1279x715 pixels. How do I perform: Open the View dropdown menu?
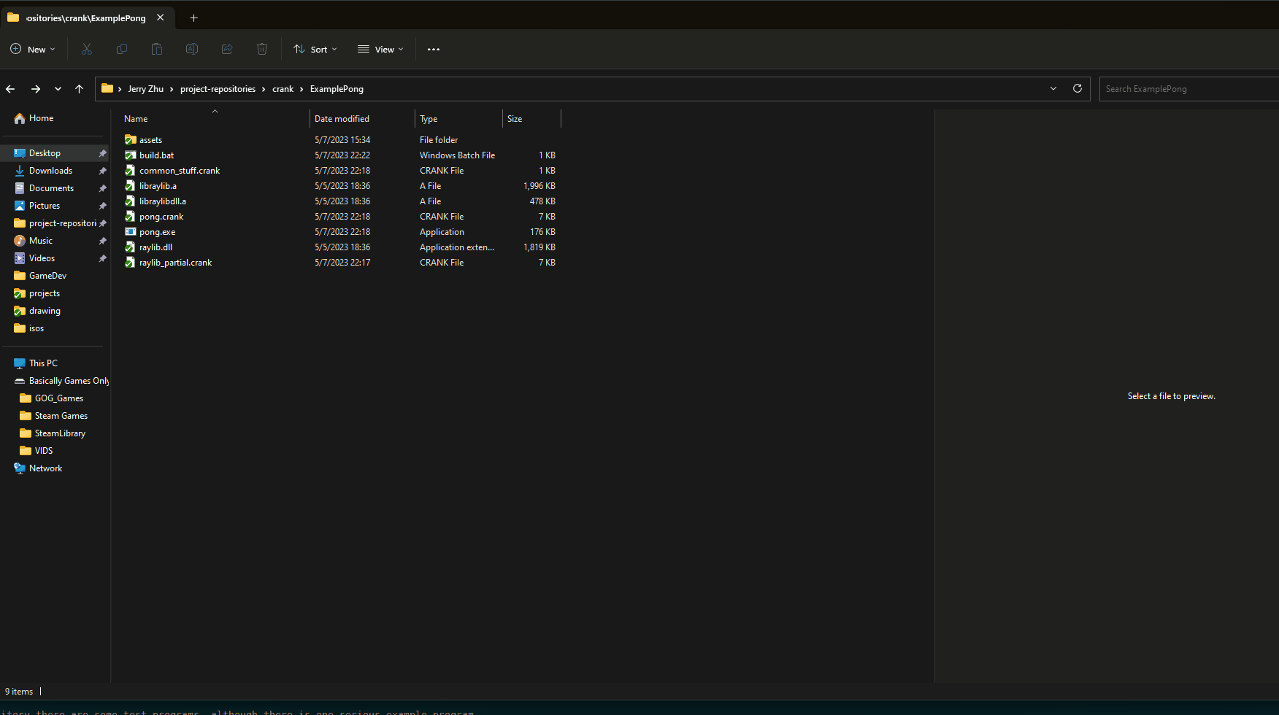pyautogui.click(x=380, y=49)
